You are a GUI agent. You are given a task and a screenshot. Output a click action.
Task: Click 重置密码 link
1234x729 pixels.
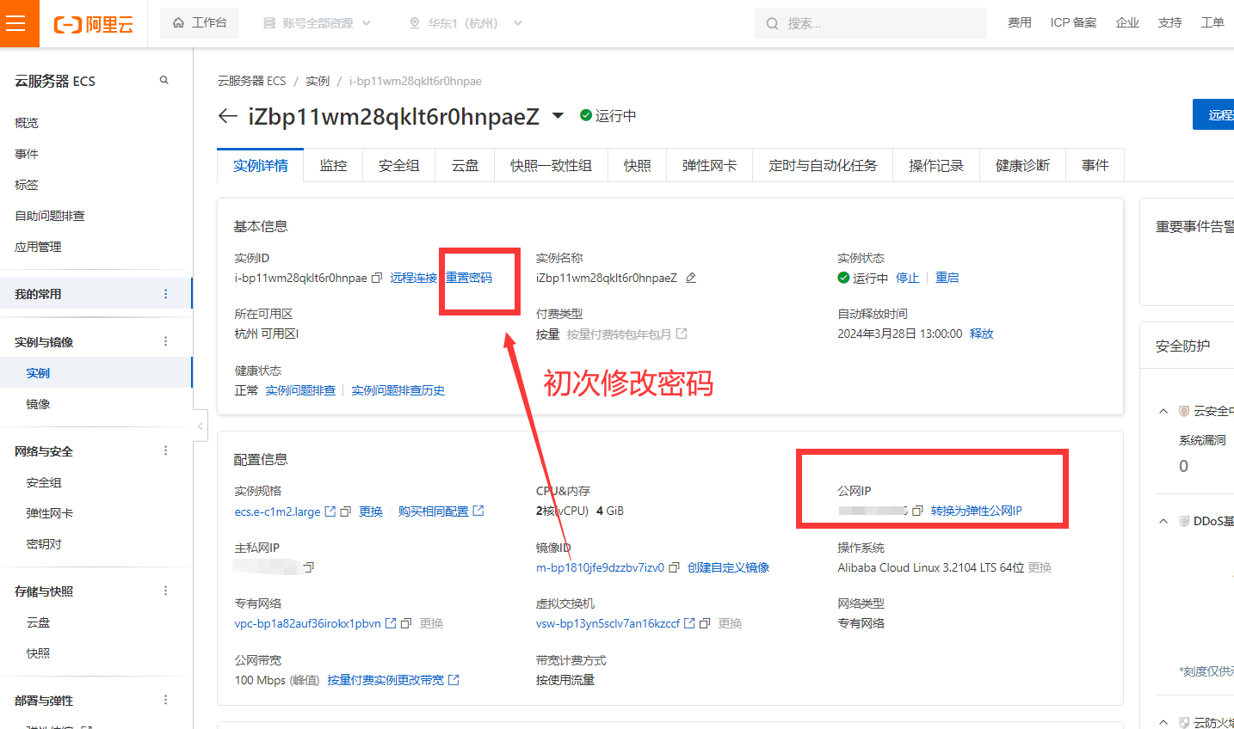[x=469, y=278]
